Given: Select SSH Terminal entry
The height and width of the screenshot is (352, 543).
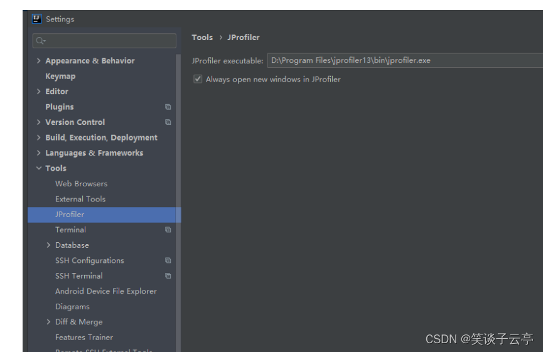Looking at the screenshot, I should (x=79, y=276).
